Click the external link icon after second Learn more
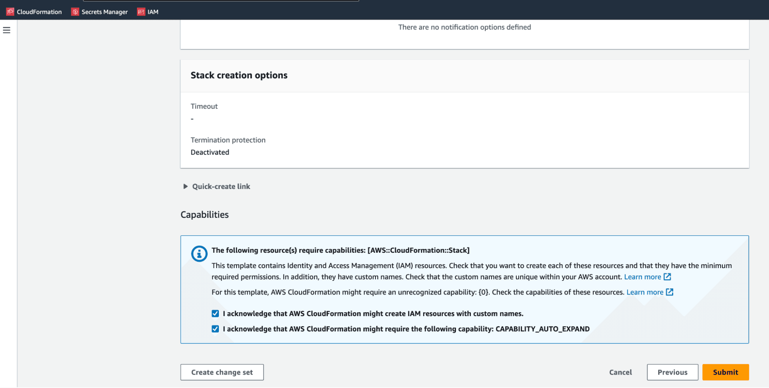The height and width of the screenshot is (388, 769). tap(670, 292)
